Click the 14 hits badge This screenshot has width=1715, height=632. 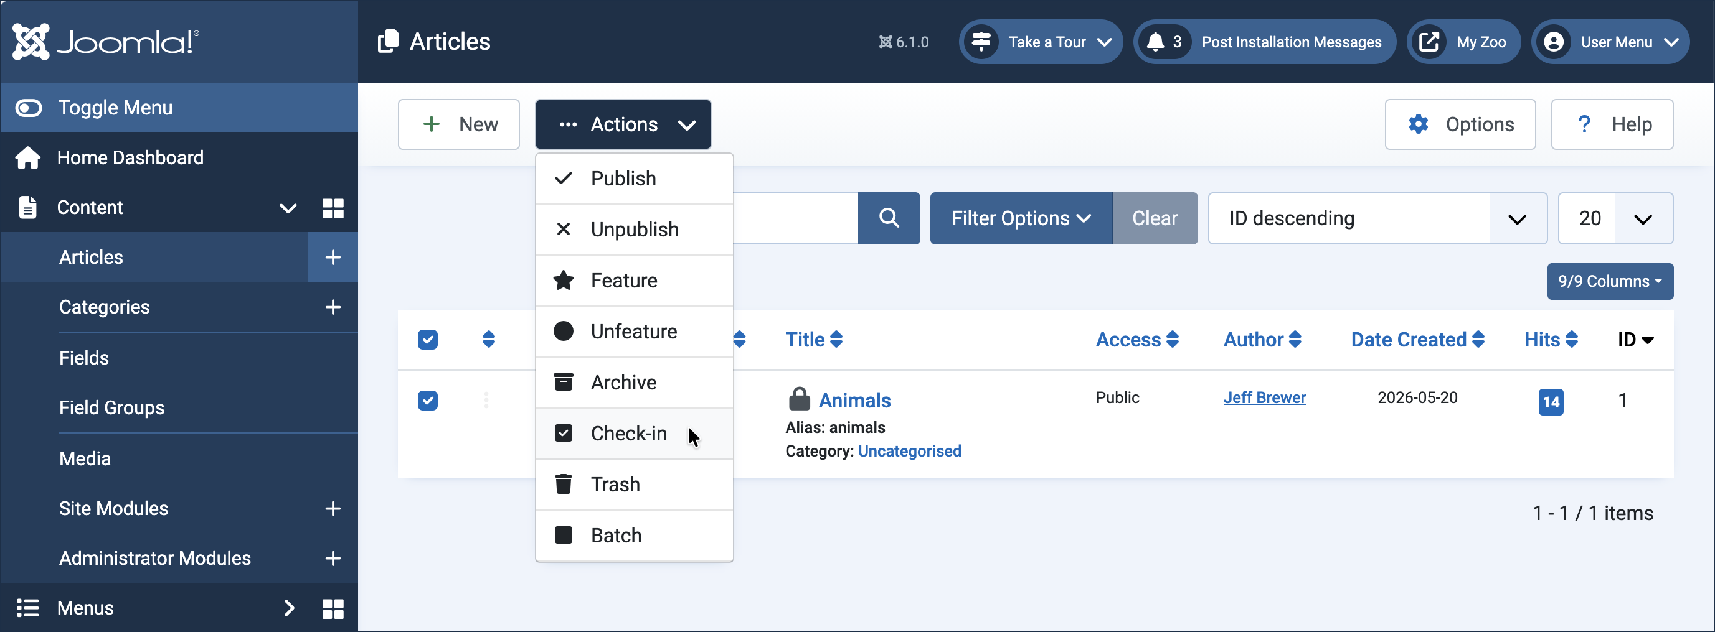[1551, 402]
